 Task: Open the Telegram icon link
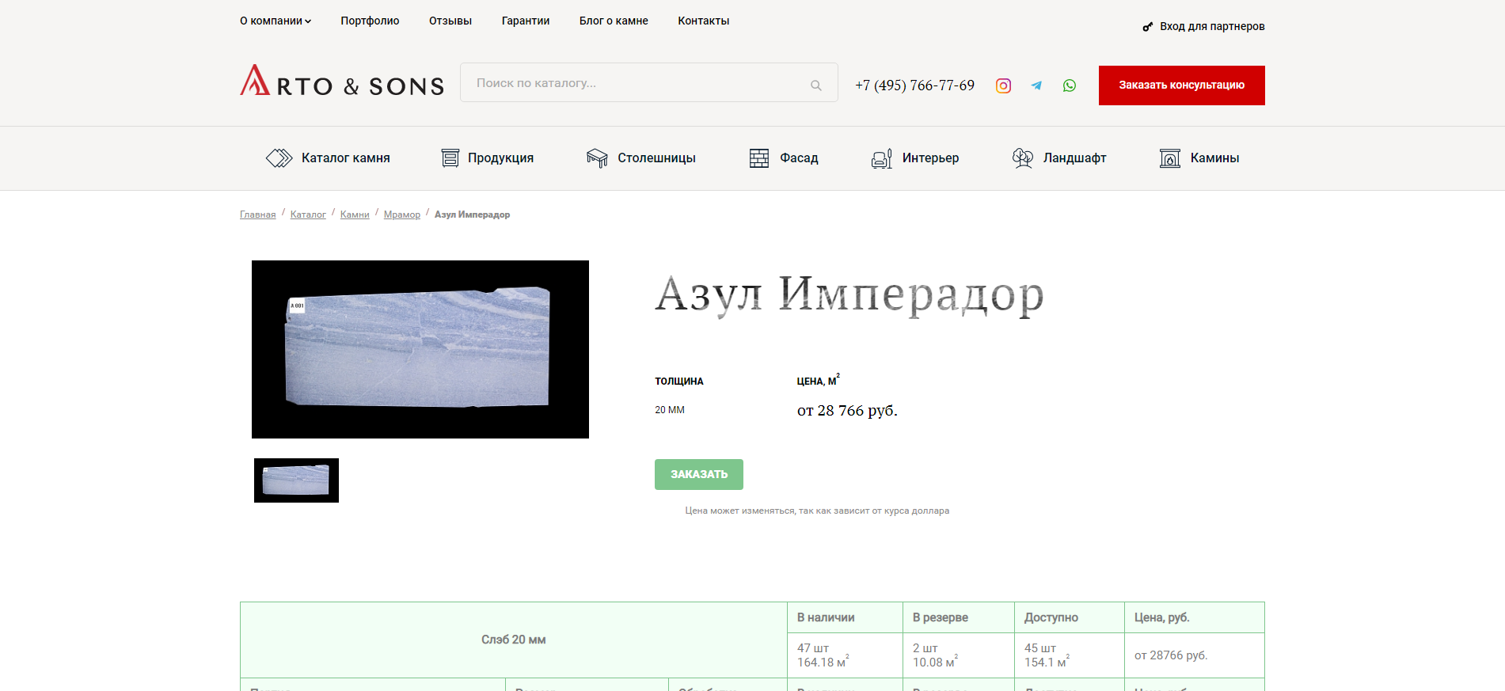click(x=1036, y=85)
